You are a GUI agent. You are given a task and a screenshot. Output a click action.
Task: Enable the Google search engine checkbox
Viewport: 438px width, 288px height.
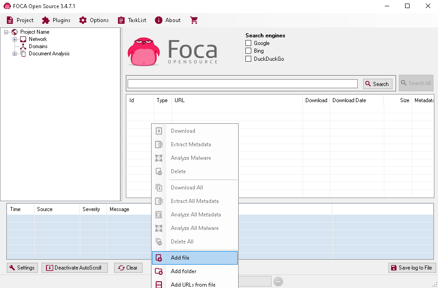pyautogui.click(x=248, y=43)
